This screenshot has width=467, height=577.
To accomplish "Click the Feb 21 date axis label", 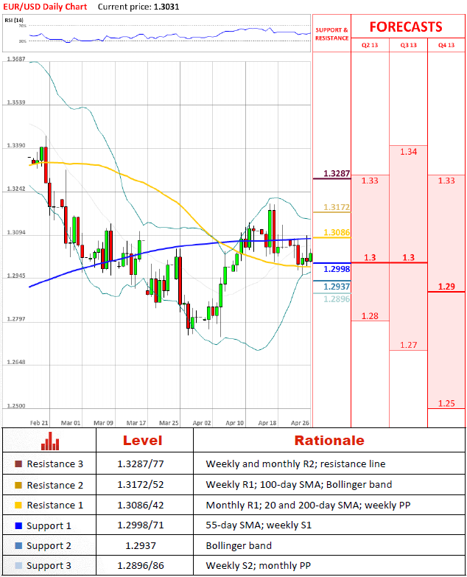I will click(x=39, y=423).
